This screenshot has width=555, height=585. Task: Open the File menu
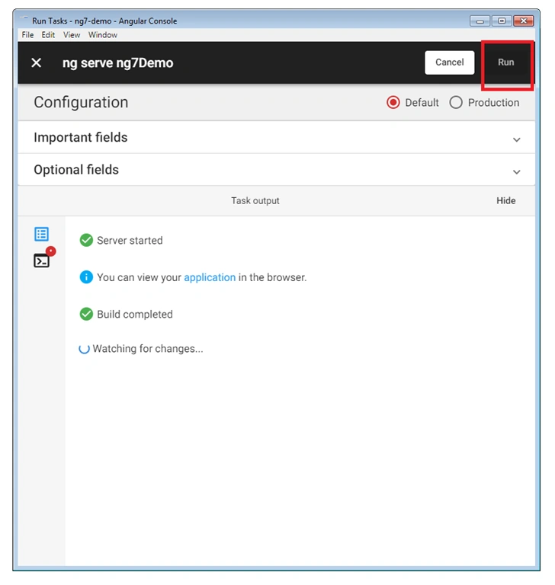27,35
